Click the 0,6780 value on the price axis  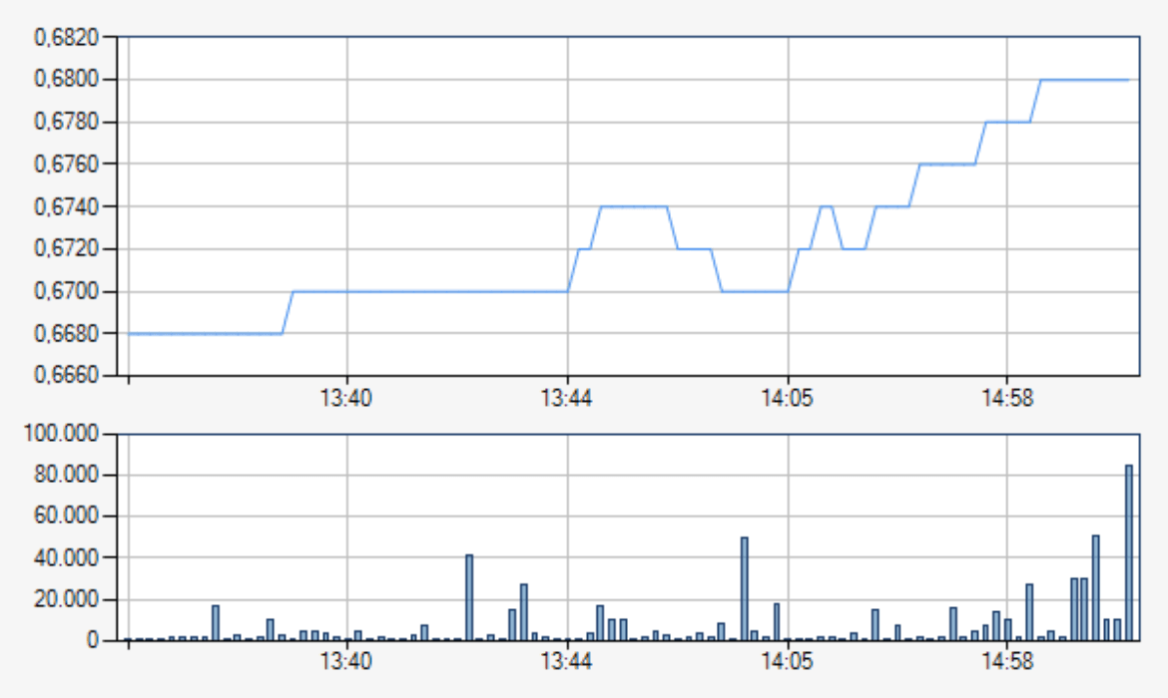[66, 122]
